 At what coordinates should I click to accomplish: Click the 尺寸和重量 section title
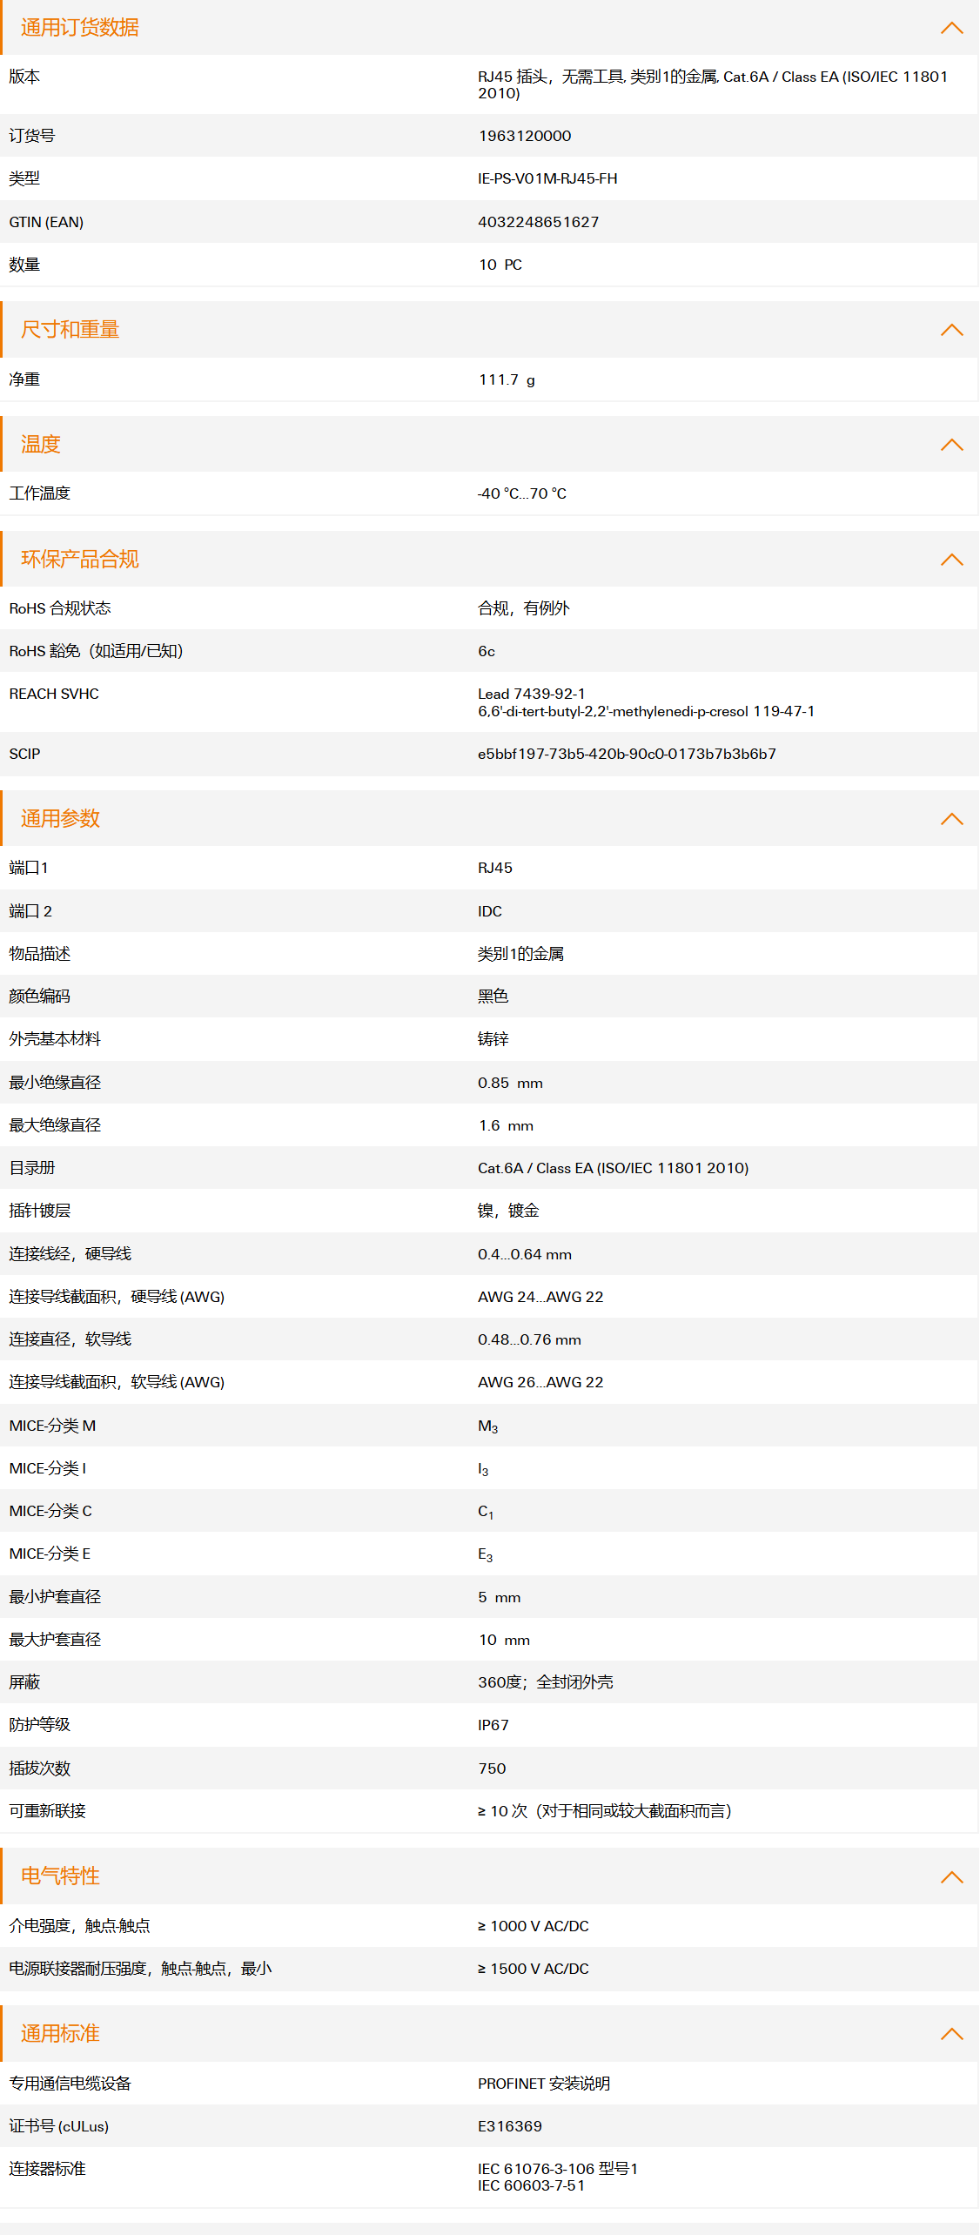70,330
